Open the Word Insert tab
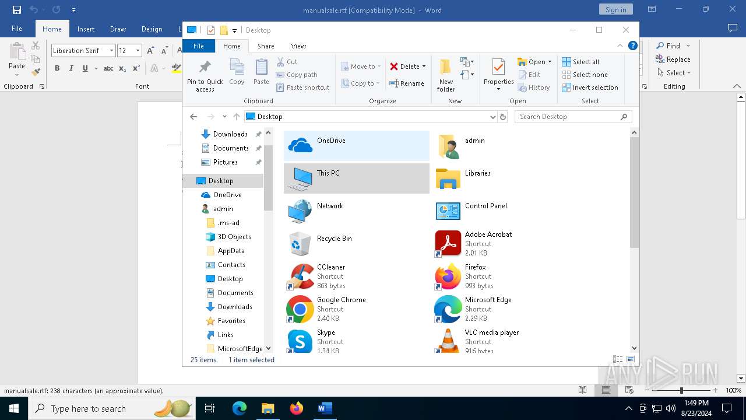 86,29
